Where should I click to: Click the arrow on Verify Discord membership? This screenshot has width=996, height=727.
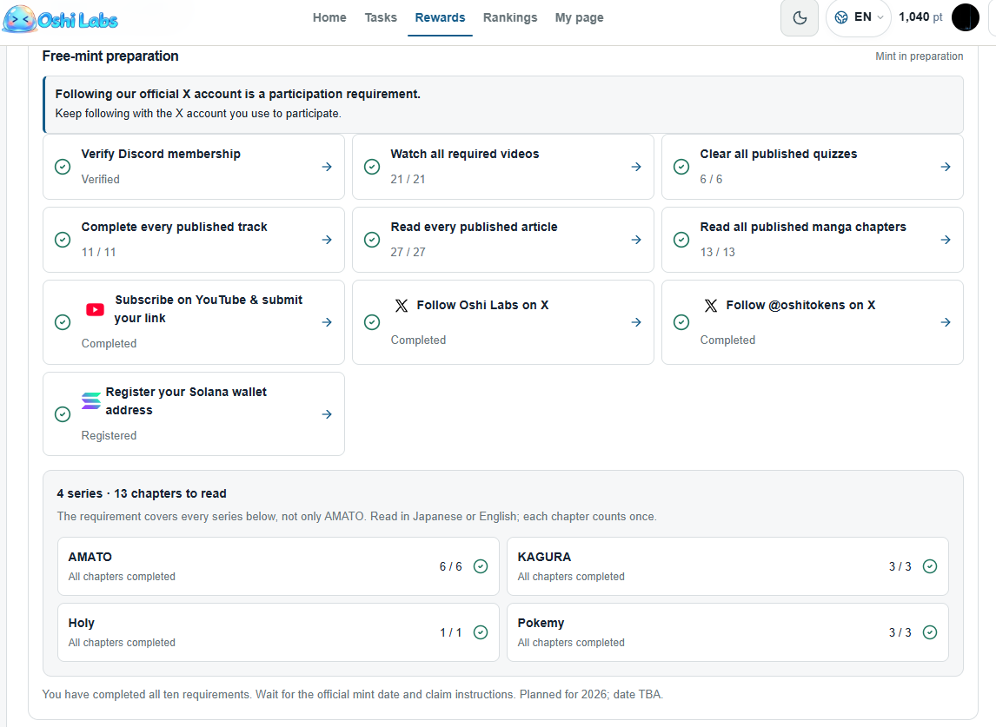point(327,167)
